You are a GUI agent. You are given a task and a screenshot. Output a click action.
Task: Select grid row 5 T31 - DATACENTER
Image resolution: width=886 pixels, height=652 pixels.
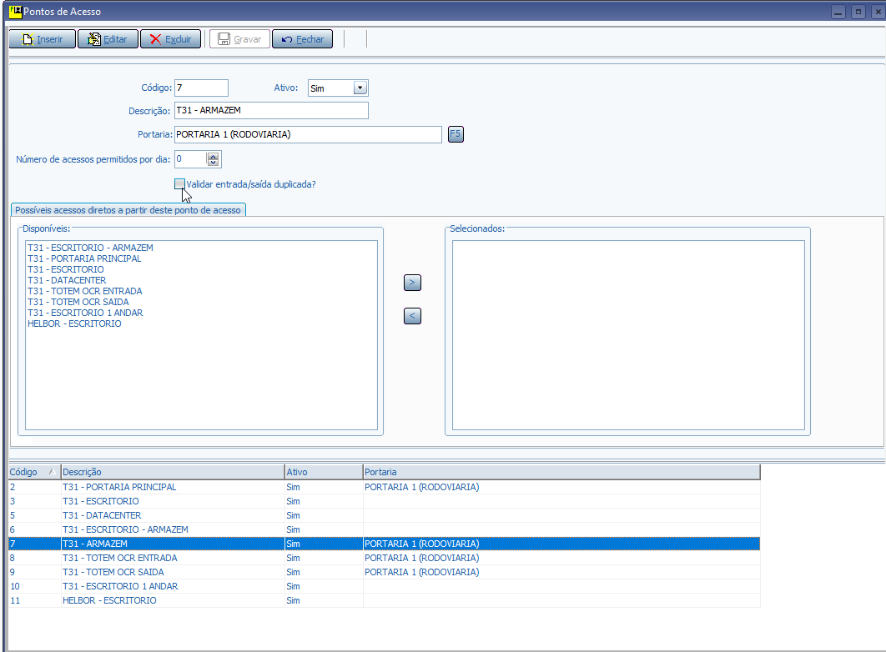tap(385, 515)
